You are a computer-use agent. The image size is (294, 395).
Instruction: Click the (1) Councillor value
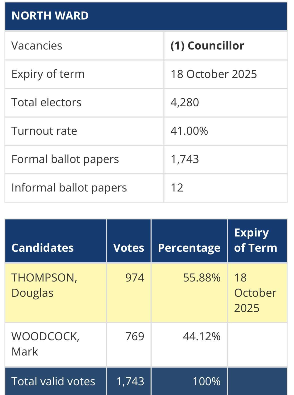pyautogui.click(x=207, y=46)
